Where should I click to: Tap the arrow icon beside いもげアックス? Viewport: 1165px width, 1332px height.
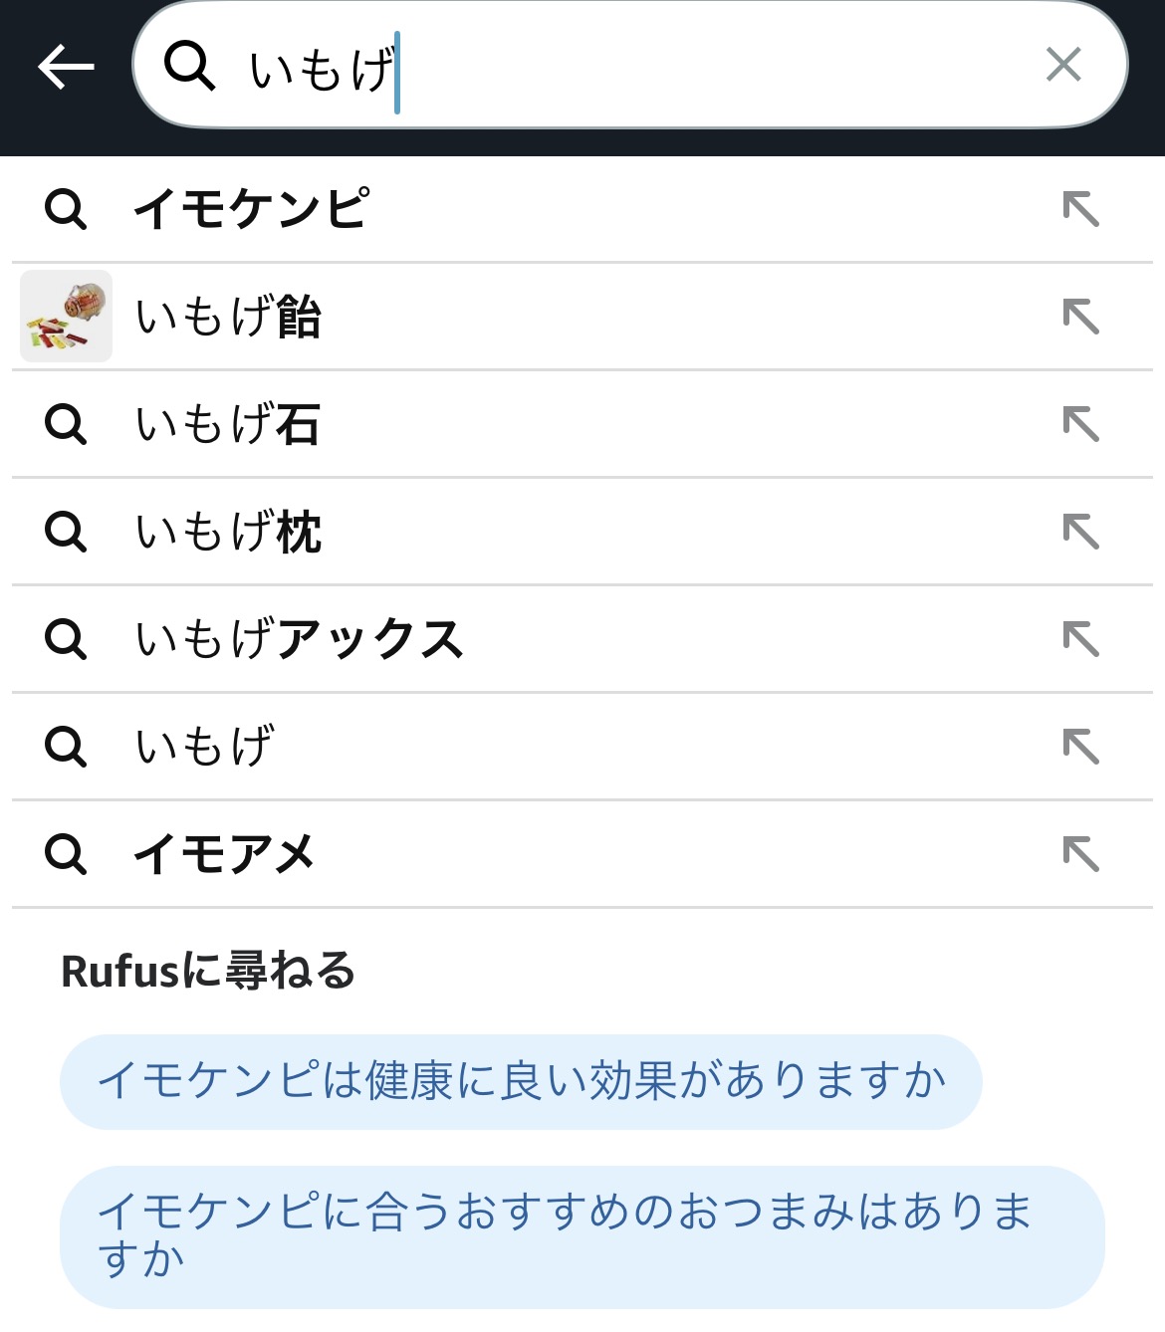point(1080,639)
